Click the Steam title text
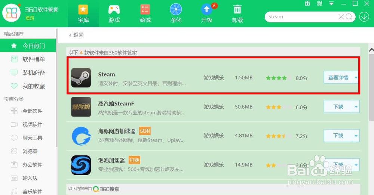 tap(107, 74)
